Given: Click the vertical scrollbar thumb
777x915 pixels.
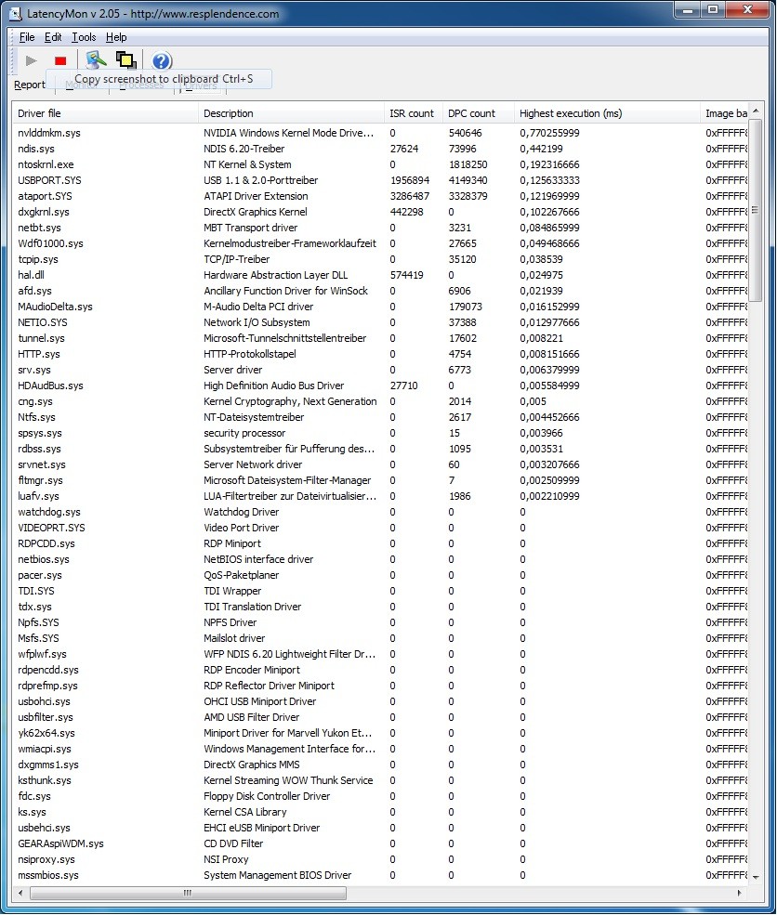Looking at the screenshot, I should tap(756, 210).
